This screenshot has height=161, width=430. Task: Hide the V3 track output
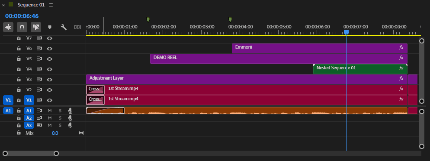pyautogui.click(x=49, y=79)
